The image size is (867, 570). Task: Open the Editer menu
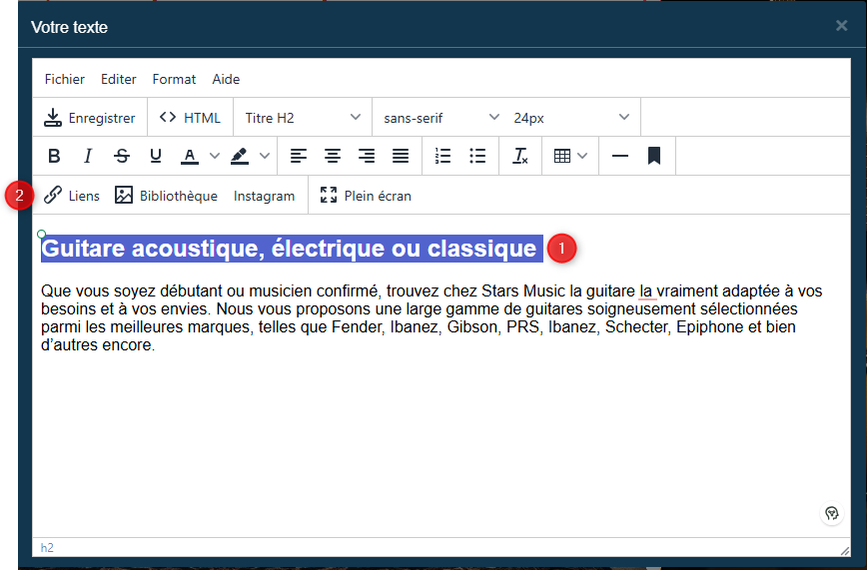tap(118, 79)
